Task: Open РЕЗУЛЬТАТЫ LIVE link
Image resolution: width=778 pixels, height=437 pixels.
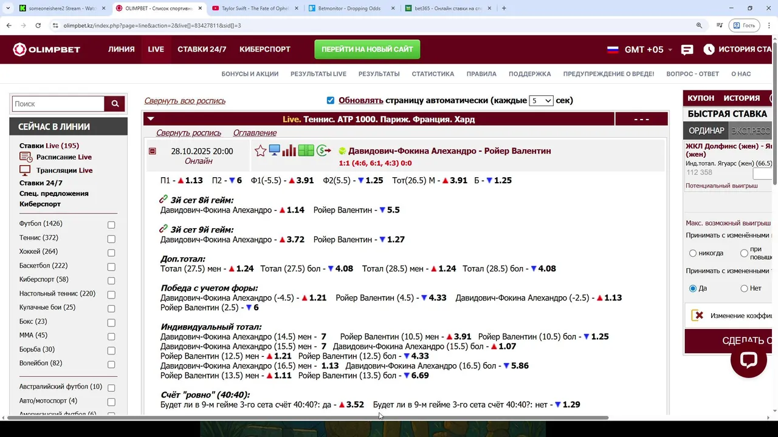Action: coord(318,74)
